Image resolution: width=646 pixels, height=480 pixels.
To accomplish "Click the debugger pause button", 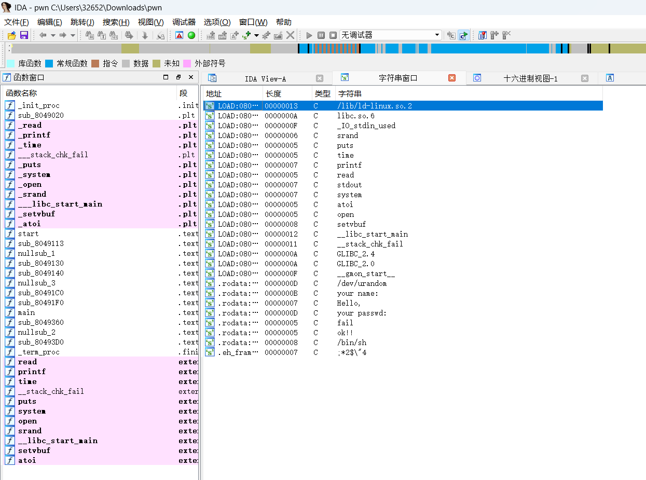I will click(321, 35).
